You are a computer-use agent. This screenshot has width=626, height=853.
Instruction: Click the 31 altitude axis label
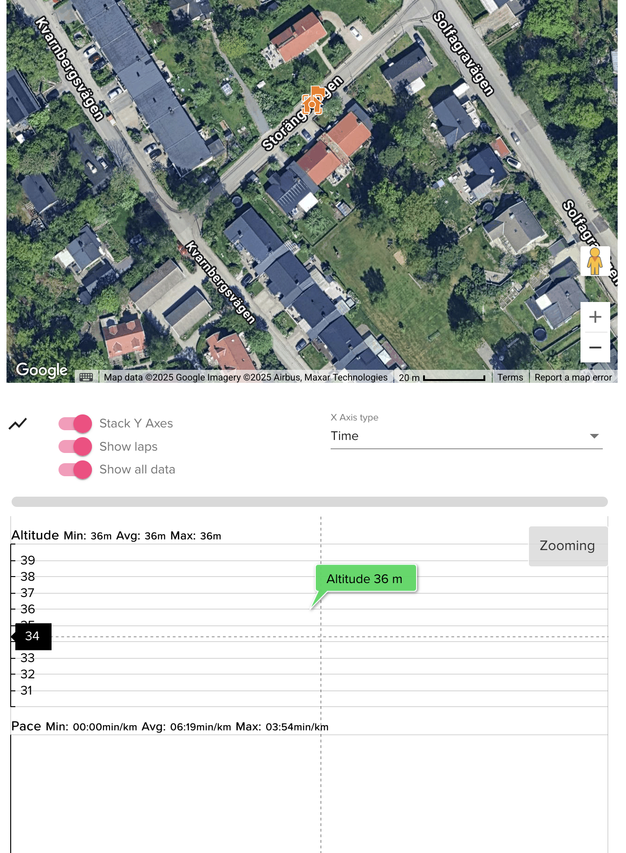click(26, 690)
